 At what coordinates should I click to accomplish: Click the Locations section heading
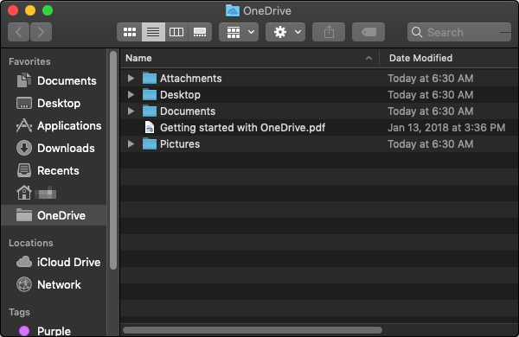[31, 243]
